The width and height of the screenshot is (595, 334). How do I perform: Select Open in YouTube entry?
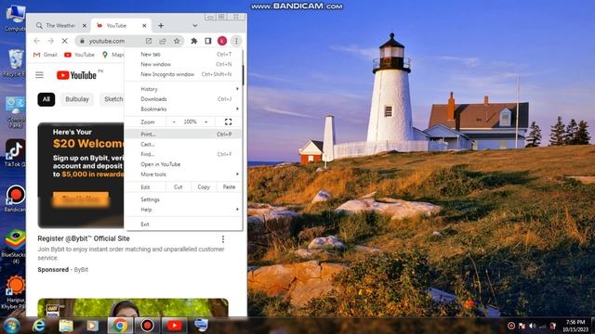(183, 164)
